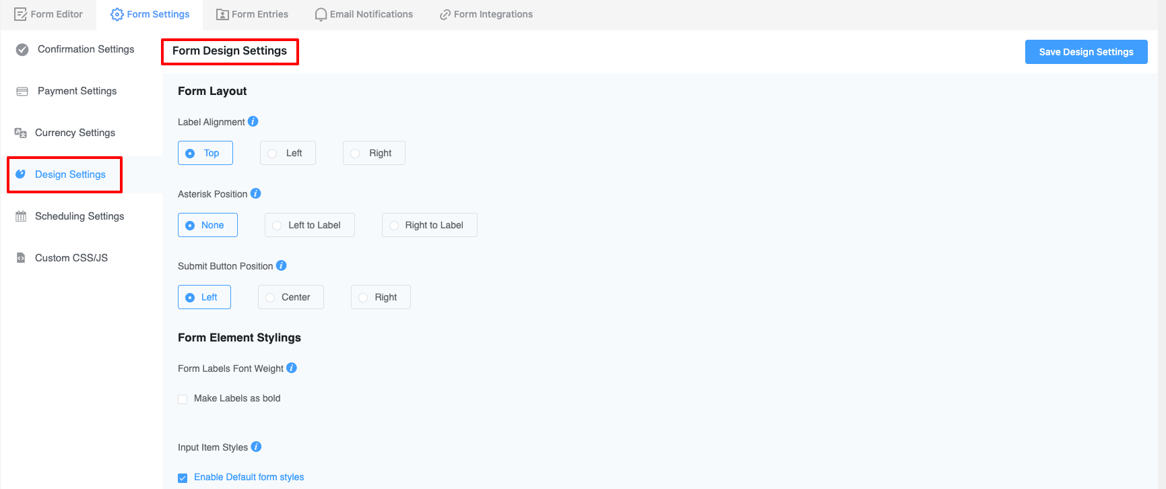This screenshot has height=489, width=1166.
Task: Select Right label alignment
Action: pyautogui.click(x=374, y=153)
